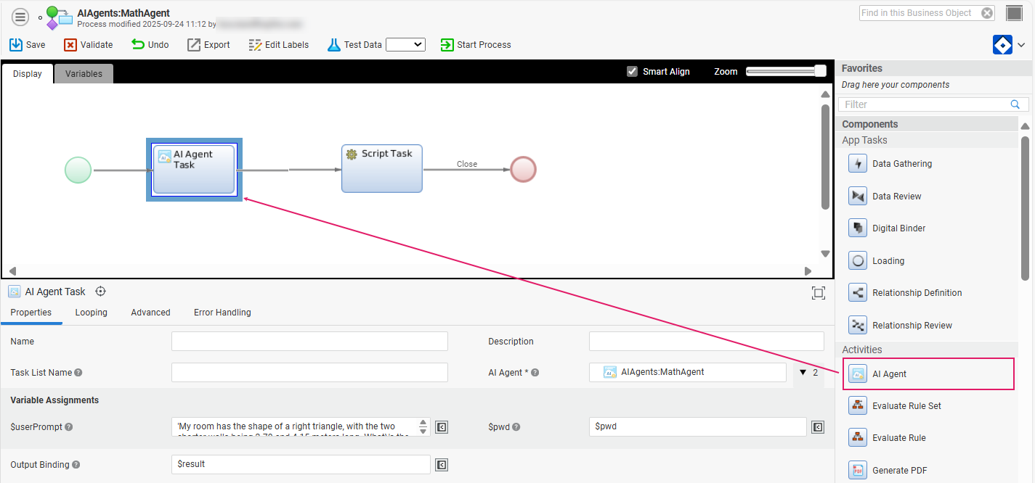Click the Export icon
Image resolution: width=1035 pixels, height=483 pixels.
(194, 45)
